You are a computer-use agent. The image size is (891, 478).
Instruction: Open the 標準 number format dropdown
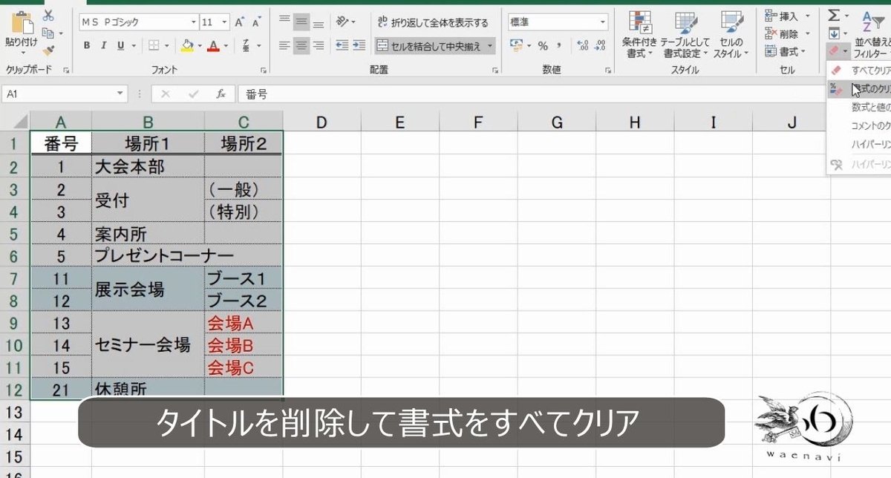tap(557, 21)
